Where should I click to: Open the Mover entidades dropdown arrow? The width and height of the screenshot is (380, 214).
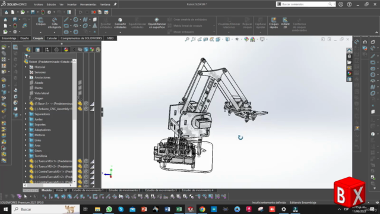214,32
